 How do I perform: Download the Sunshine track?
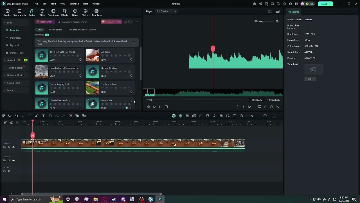pos(131,60)
